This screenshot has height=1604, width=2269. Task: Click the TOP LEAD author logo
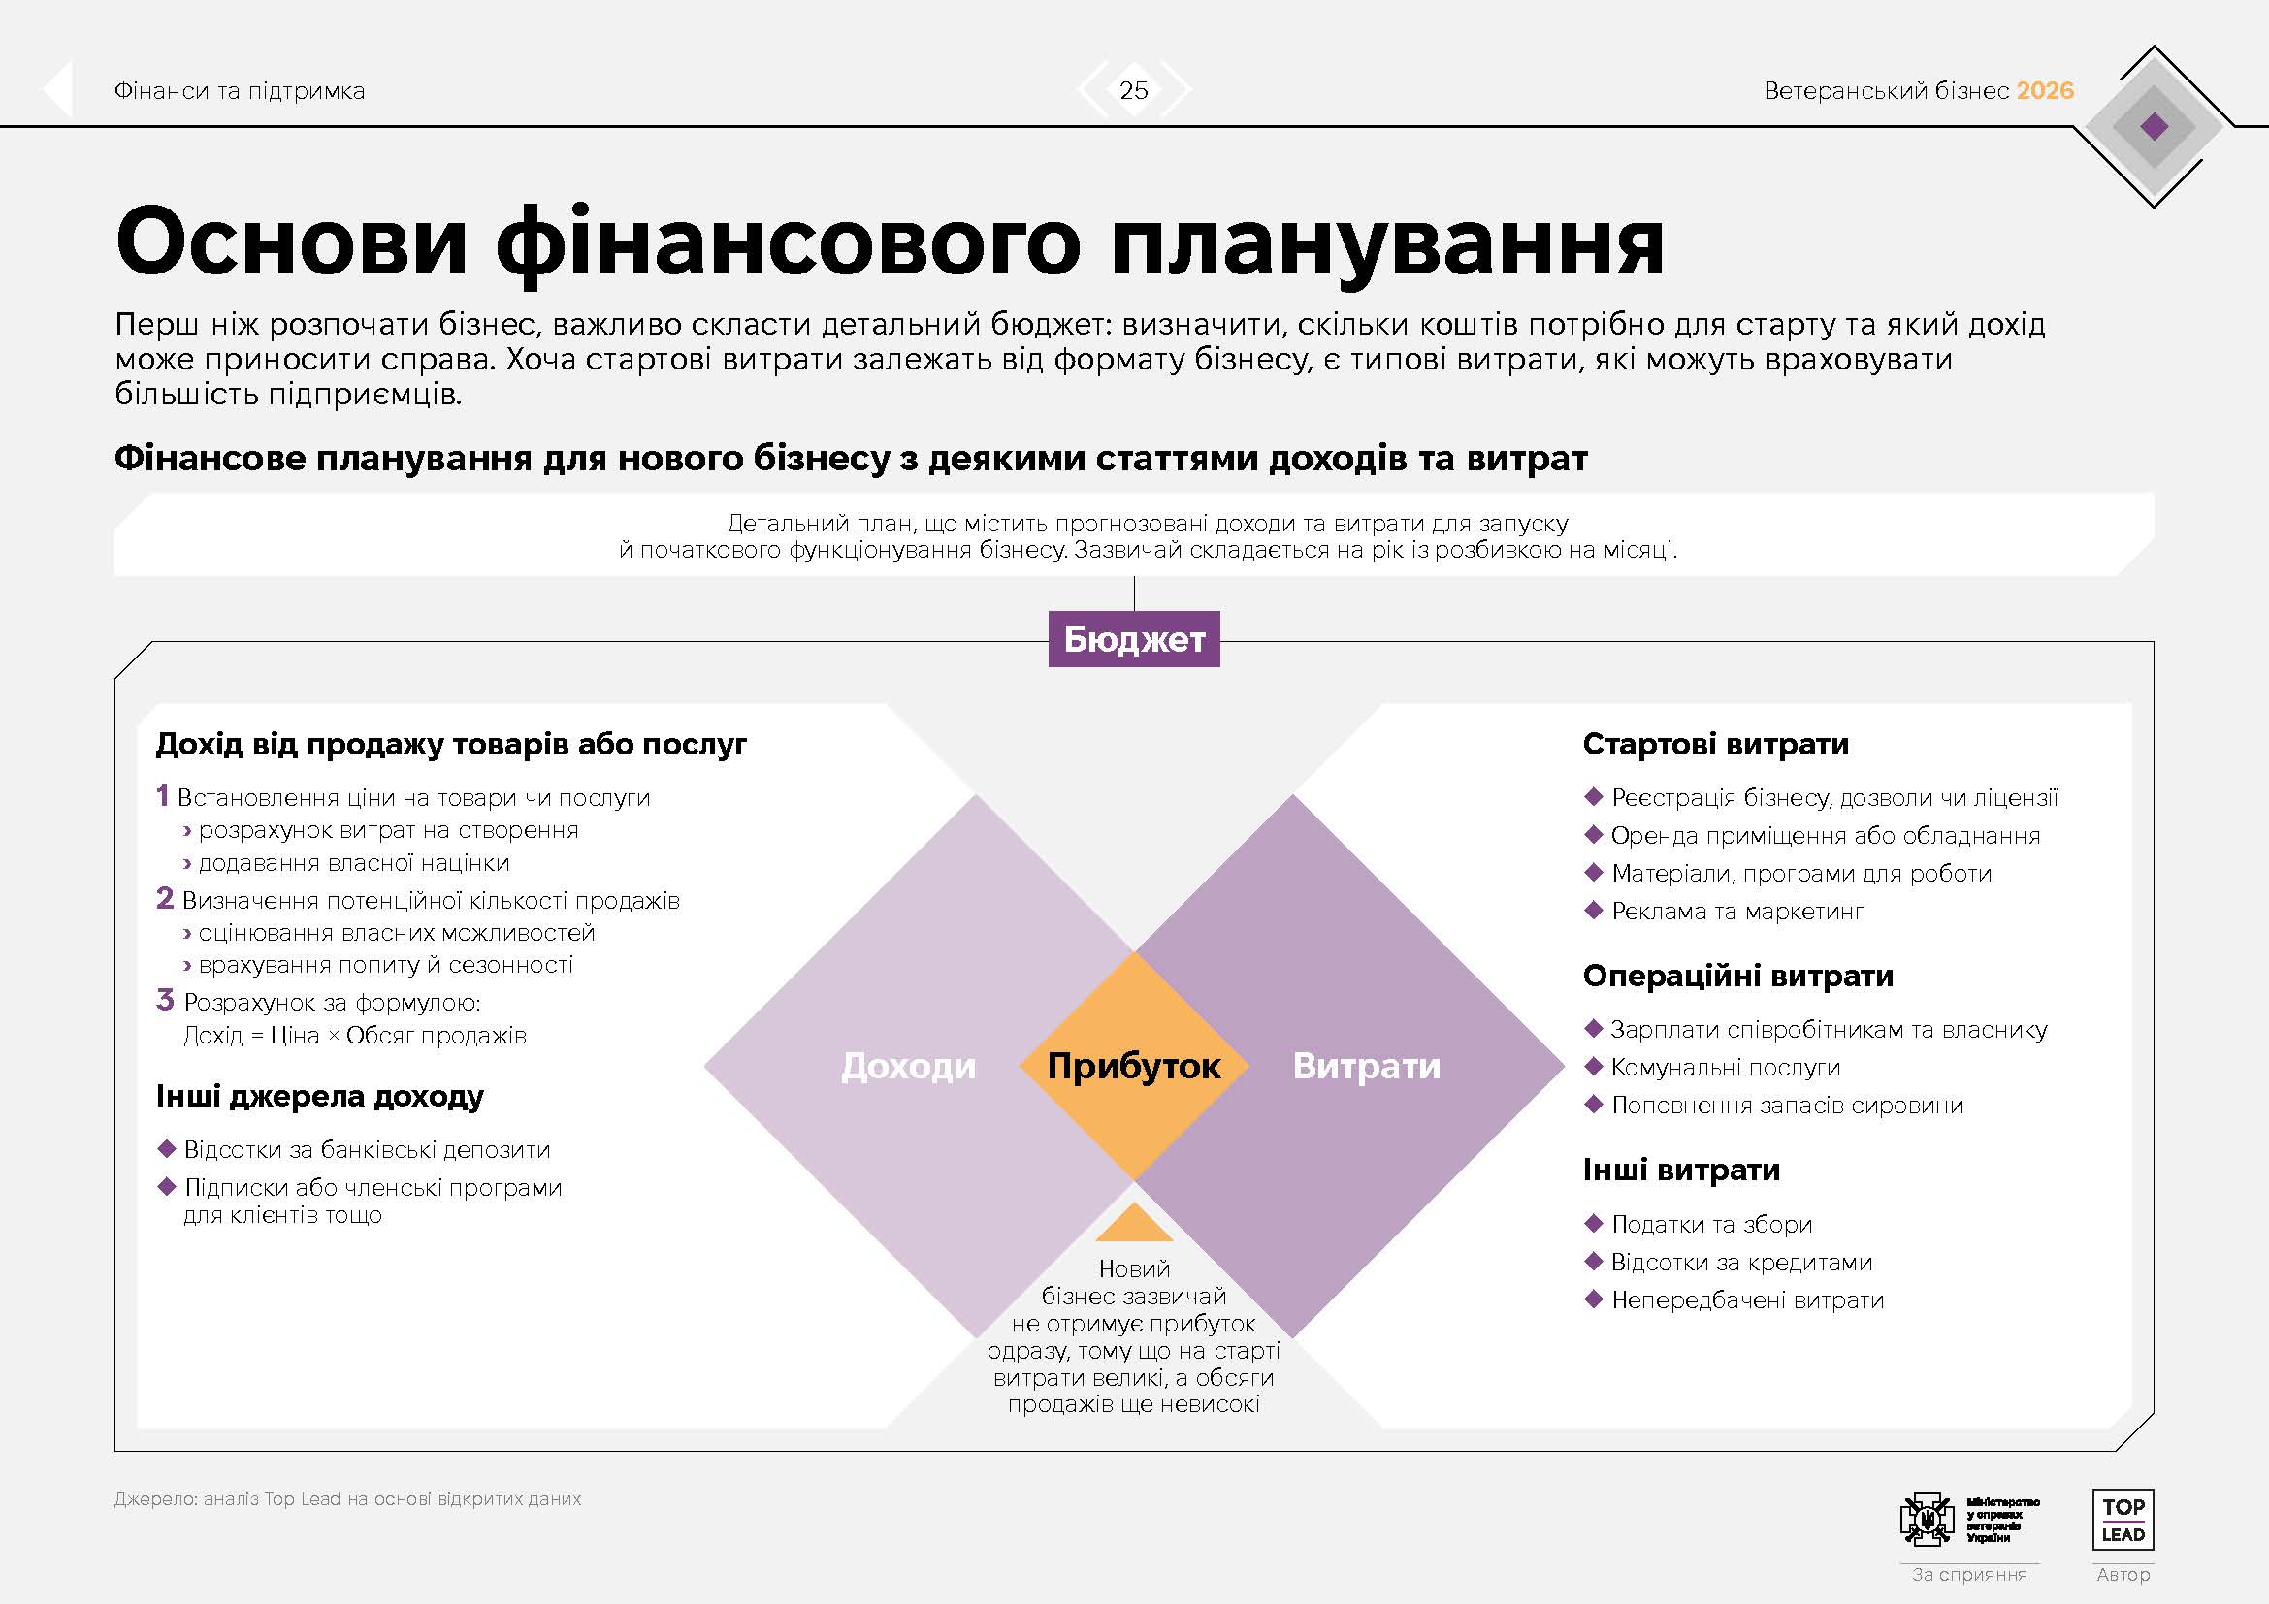pos(2123,1520)
